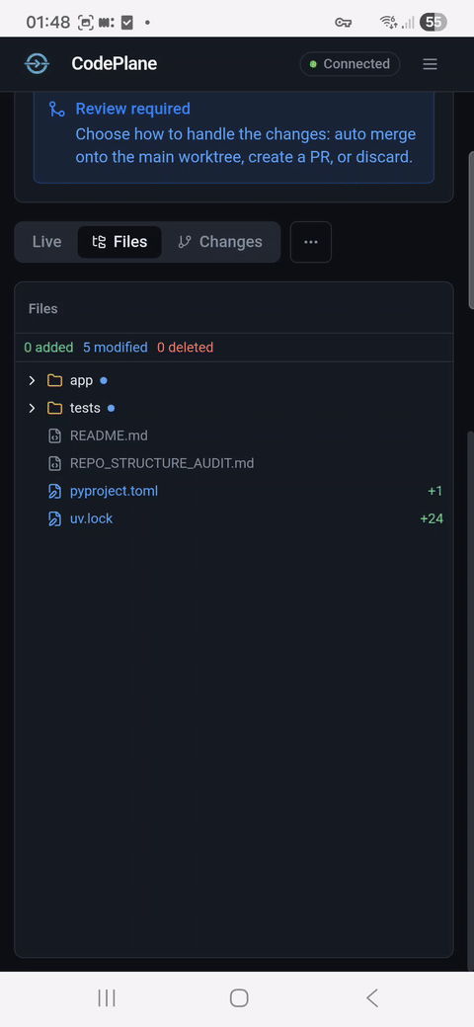Viewport: 474px width, 1027px height.
Task: Open the Changes tab
Action: [x=220, y=242]
